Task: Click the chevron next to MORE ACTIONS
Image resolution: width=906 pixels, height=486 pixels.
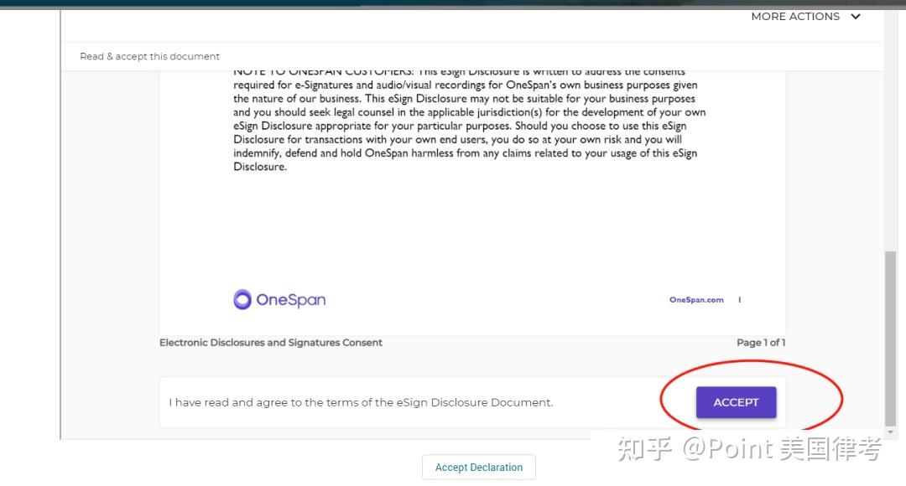Action: 856,17
